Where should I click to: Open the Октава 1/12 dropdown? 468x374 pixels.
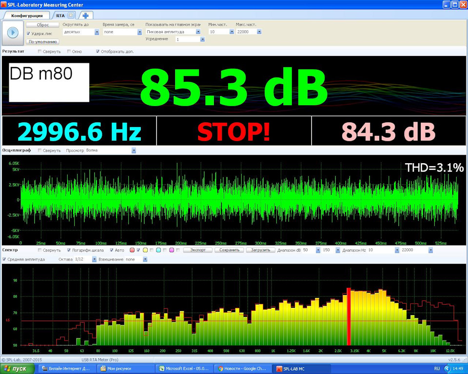click(94, 260)
